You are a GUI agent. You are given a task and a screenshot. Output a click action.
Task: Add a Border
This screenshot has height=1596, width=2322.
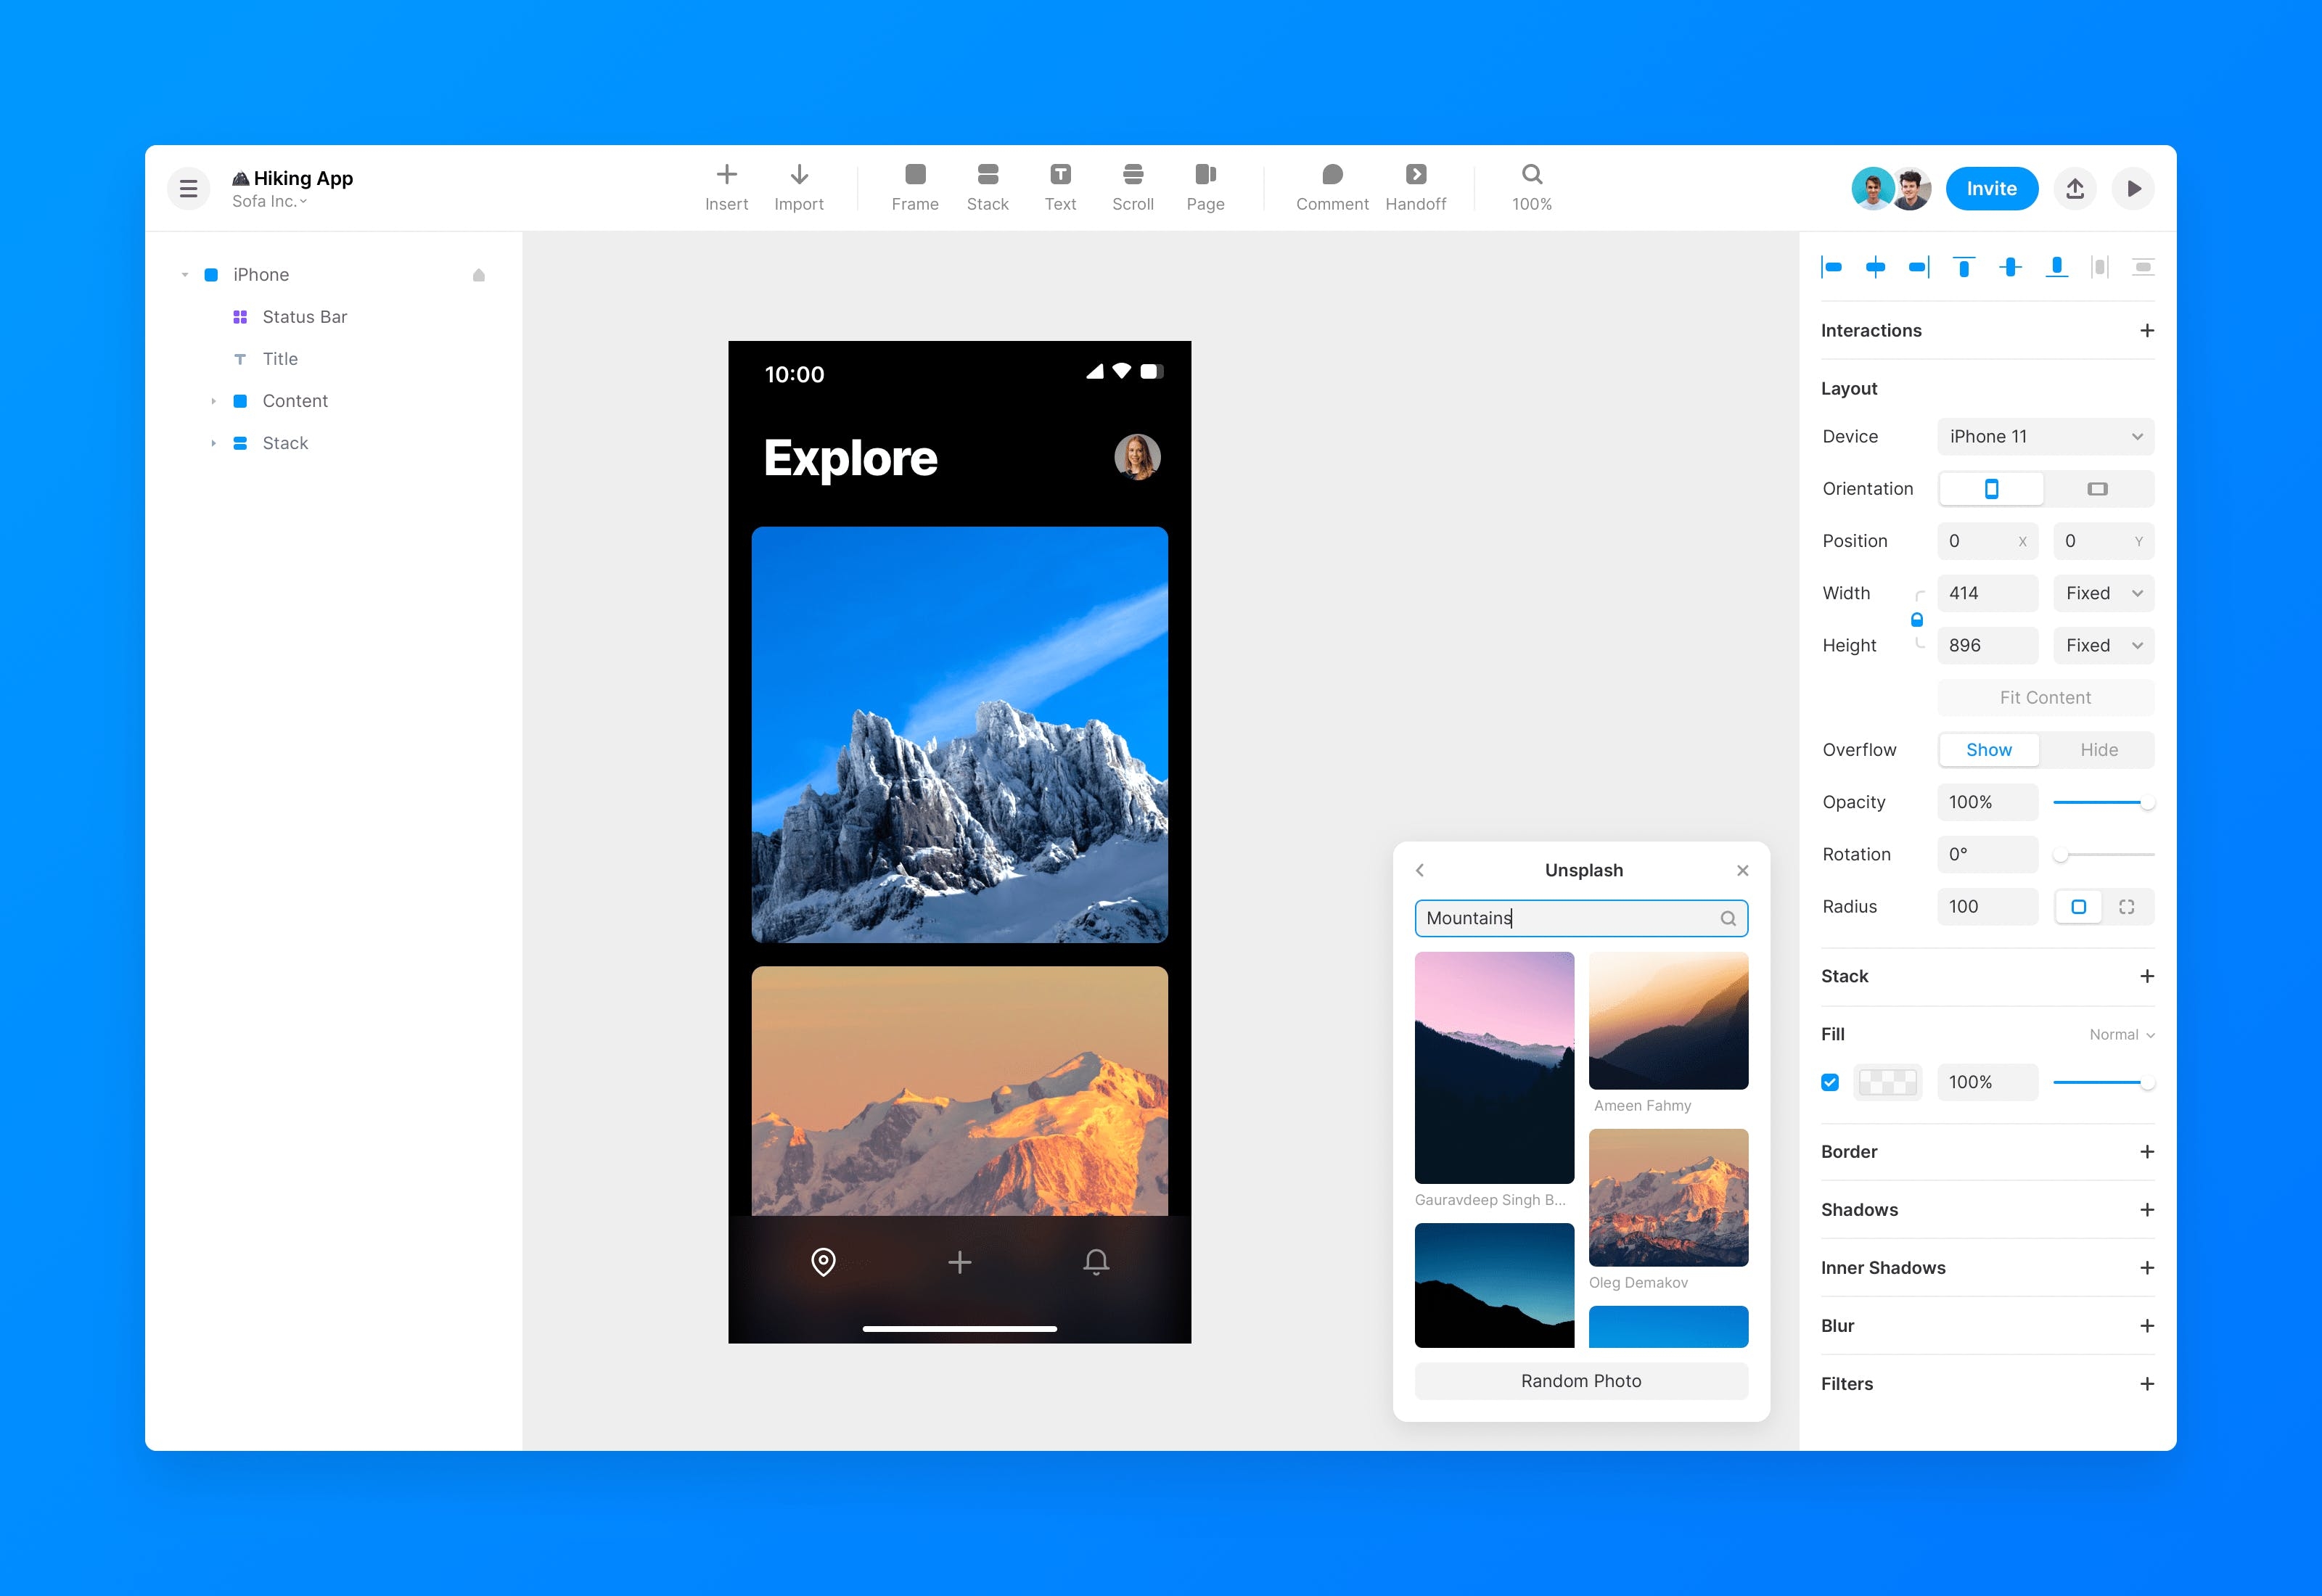coord(2147,1152)
